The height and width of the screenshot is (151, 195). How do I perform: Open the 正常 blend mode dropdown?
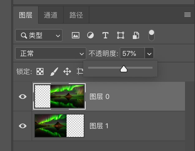coord(51,53)
